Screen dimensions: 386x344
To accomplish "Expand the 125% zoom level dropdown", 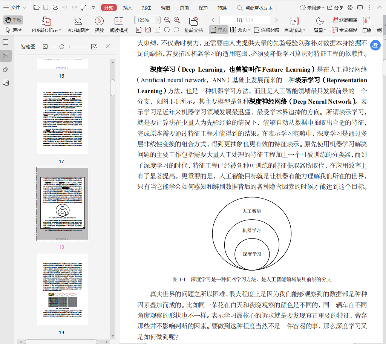I will (x=158, y=20).
